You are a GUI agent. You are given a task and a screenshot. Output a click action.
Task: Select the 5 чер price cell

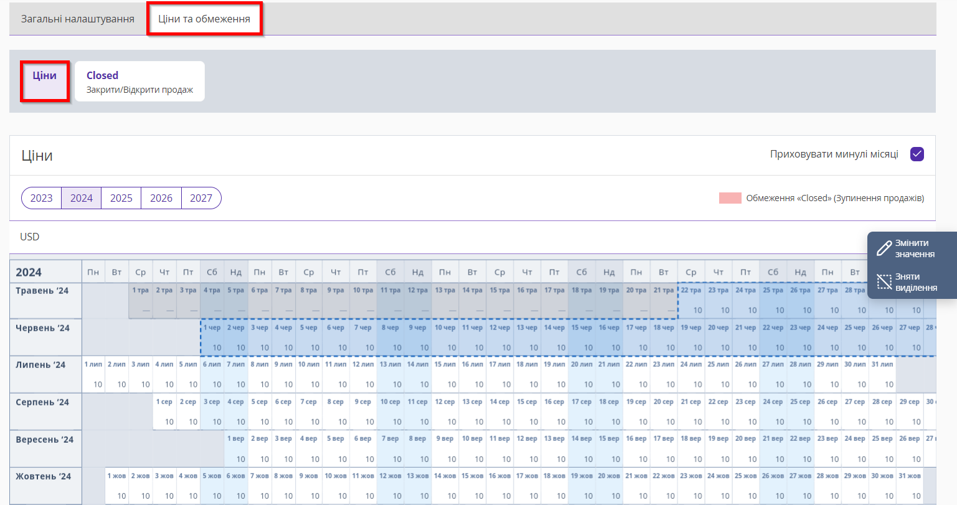click(x=309, y=337)
